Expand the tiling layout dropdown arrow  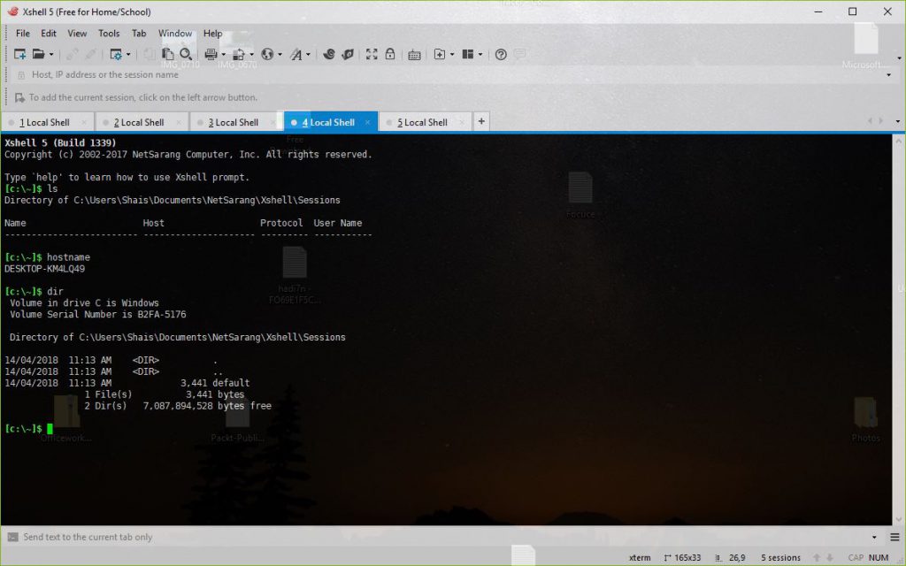click(x=480, y=54)
